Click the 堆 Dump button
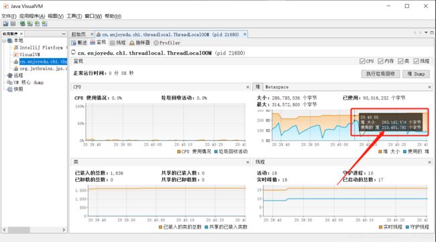 click(x=416, y=74)
